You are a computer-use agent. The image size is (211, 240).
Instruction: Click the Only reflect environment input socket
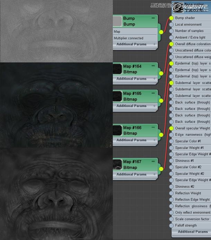tap(171, 213)
